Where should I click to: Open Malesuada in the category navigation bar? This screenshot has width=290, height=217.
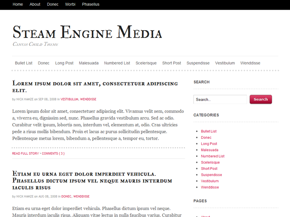click(89, 63)
